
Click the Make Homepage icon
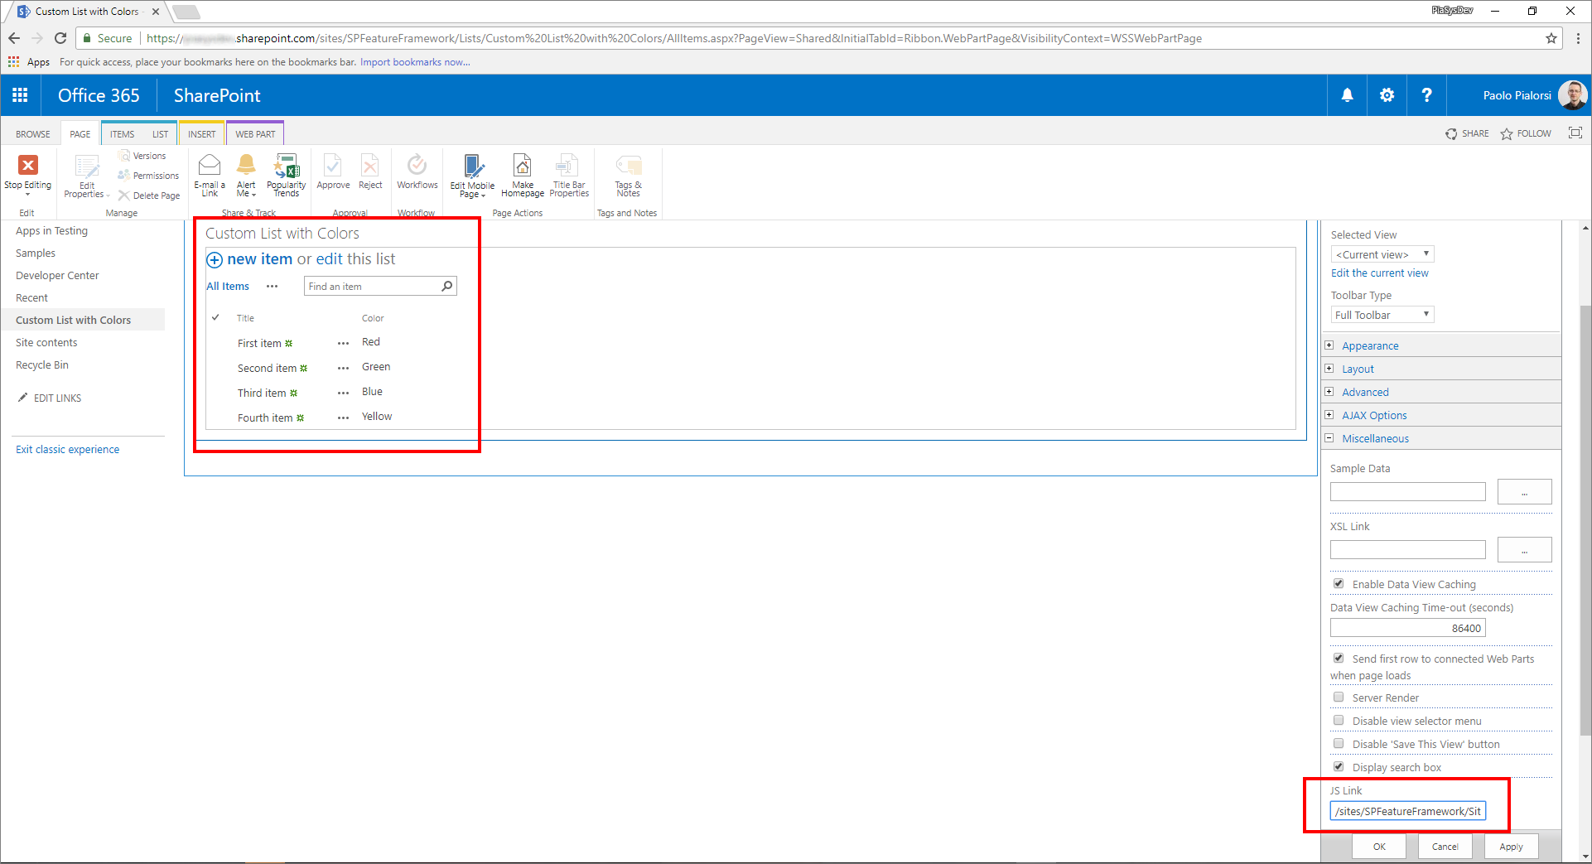click(523, 165)
